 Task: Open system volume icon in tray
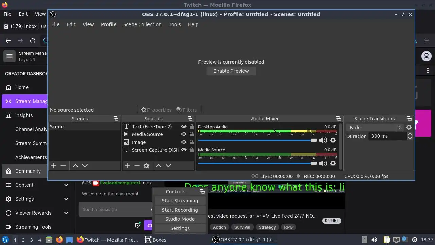click(x=374, y=240)
